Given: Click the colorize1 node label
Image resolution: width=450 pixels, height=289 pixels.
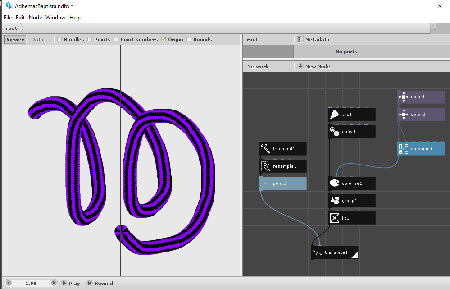Looking at the screenshot, I should 352,183.
